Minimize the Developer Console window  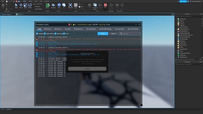tap(136, 24)
